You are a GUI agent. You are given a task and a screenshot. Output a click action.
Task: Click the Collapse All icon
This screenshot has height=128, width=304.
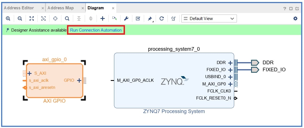click(79, 18)
